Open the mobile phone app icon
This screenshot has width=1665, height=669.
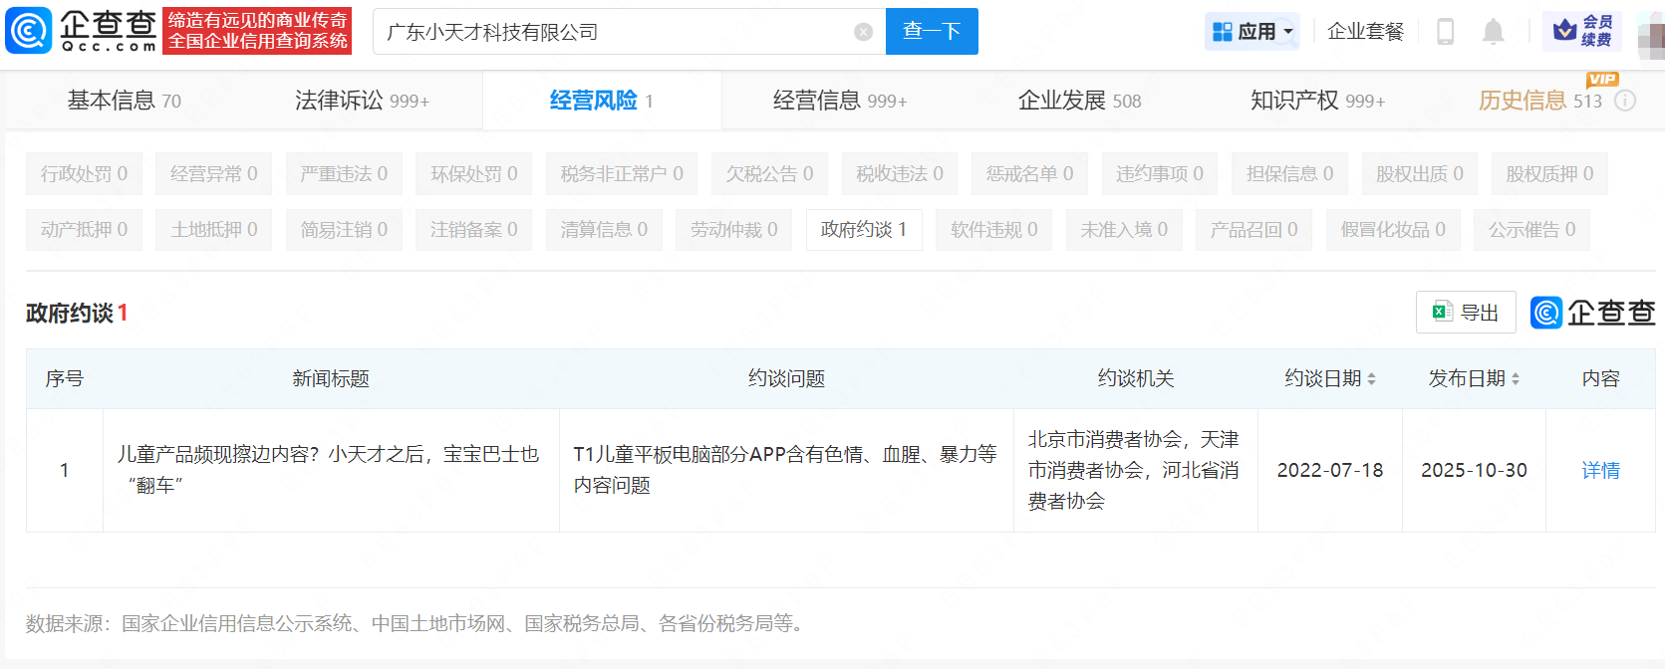(1445, 32)
